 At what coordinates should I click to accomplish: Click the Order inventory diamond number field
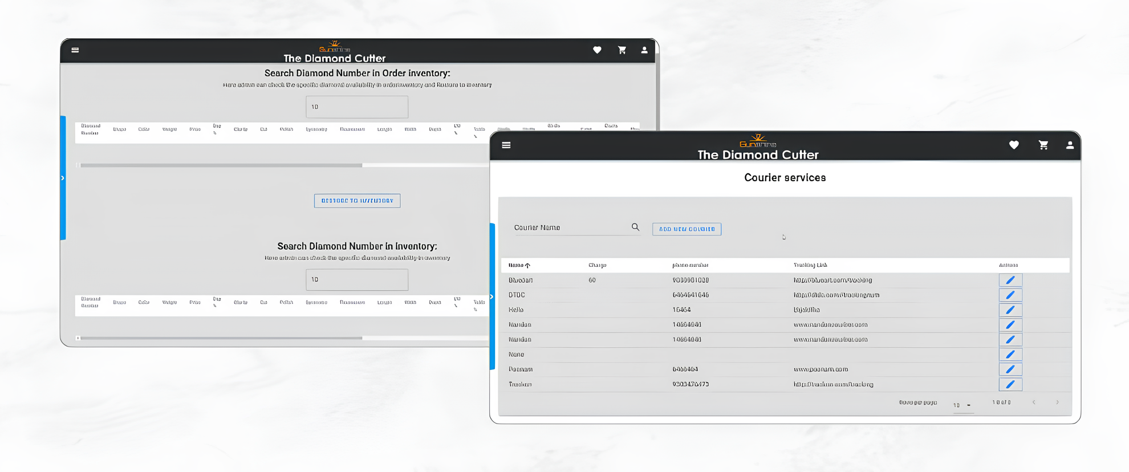pos(357,107)
